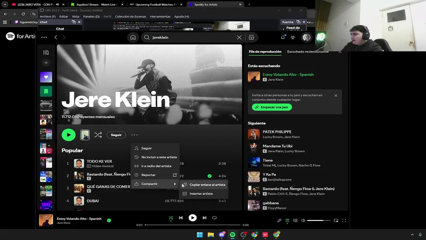This screenshot has height=240, width=426.
Task: Choose No incluir a este artista
Action: [155, 157]
